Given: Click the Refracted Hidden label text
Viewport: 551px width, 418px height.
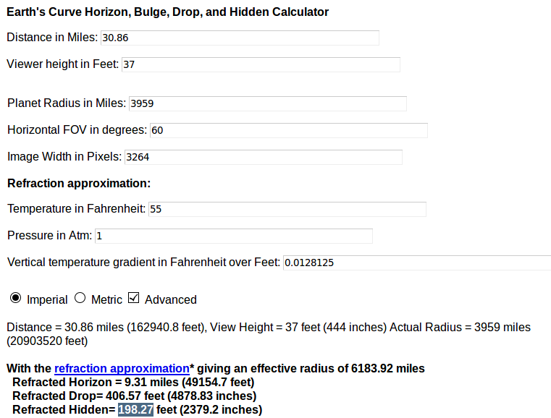Looking at the screenshot, I should click(64, 410).
